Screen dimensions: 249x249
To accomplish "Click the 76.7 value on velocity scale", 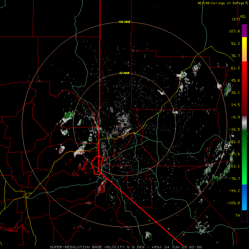I will (x=235, y=56).
